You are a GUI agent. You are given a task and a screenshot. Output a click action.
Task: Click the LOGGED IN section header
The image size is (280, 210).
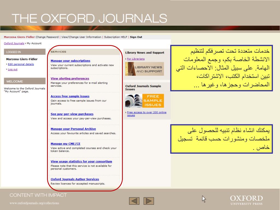25,52
